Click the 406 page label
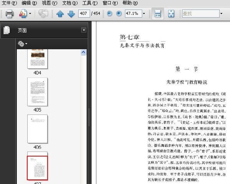 click(x=38, y=147)
